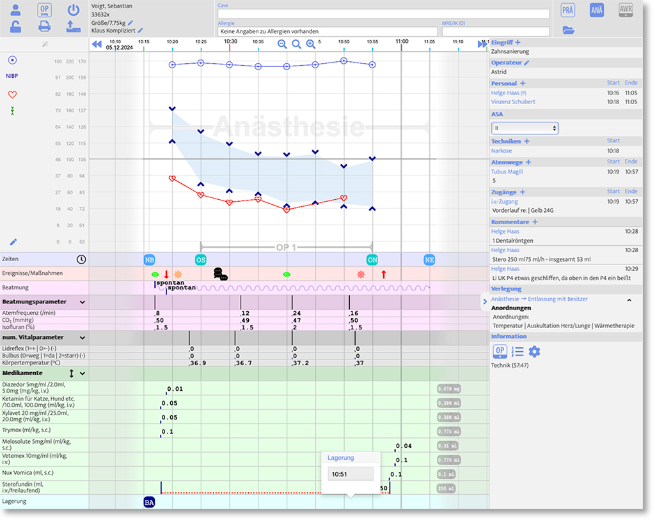Screen dimensions: 655x521
Task: Click the plus next to Kommentare
Action: [535, 222]
